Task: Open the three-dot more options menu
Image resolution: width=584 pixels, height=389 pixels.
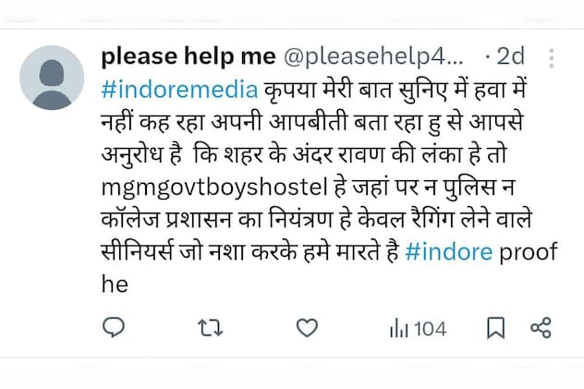Action: click(552, 58)
